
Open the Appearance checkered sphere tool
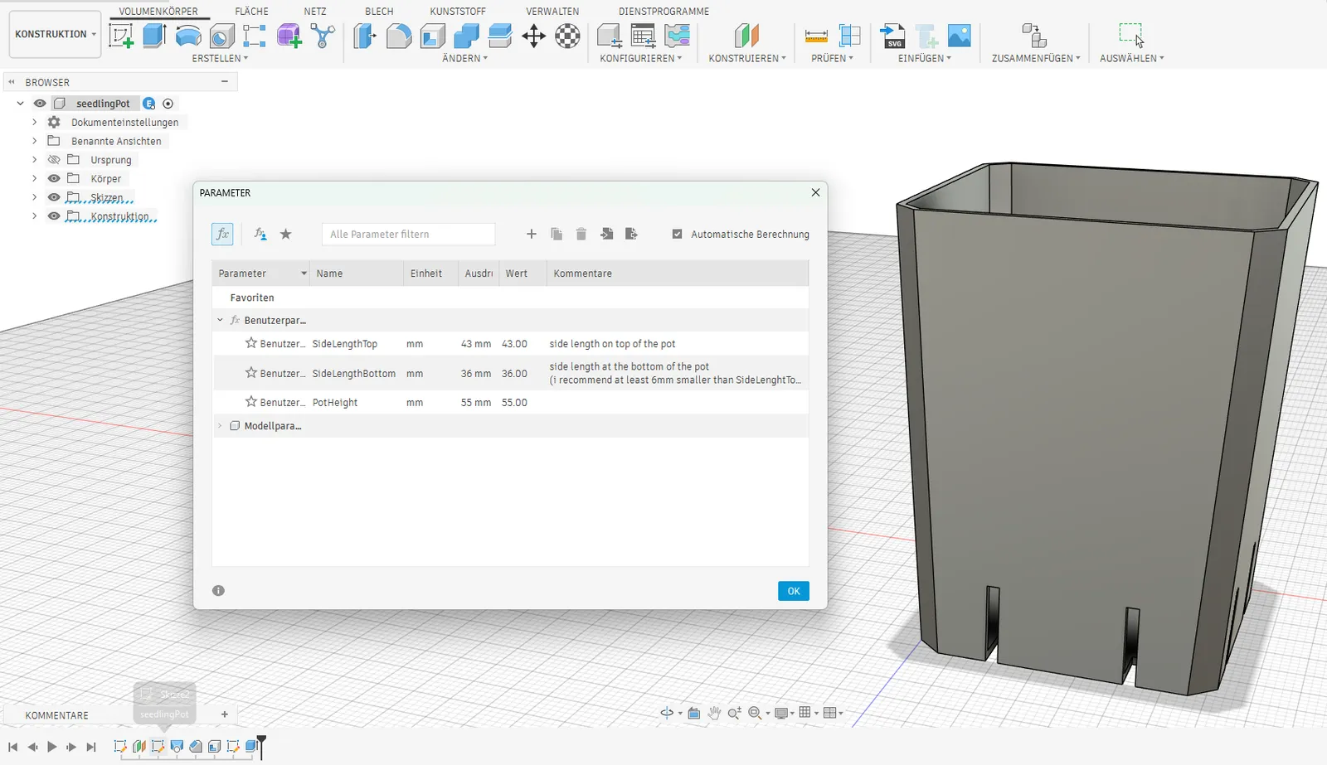coord(568,36)
